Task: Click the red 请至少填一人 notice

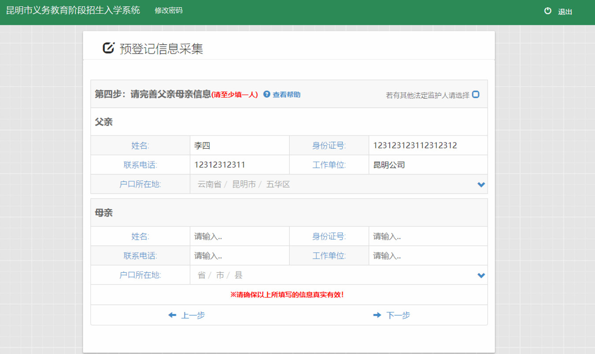Action: 235,95
